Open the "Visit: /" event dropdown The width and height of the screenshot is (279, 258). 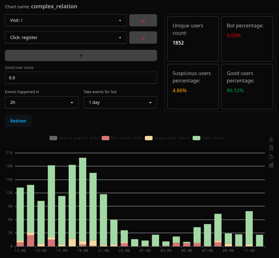coord(66,20)
